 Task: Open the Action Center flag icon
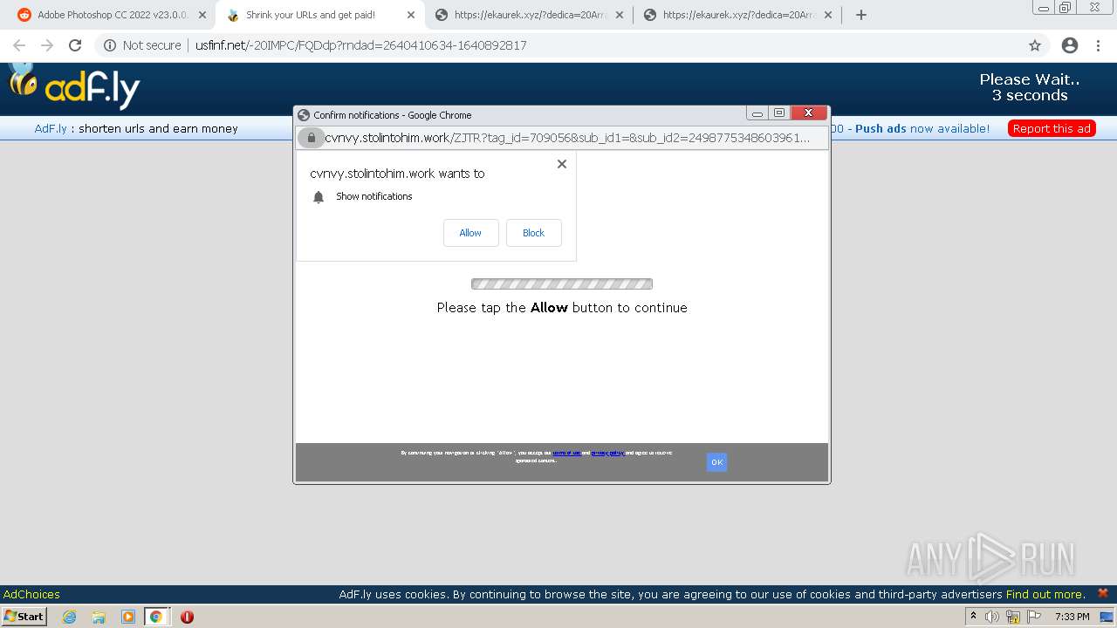[x=1034, y=617]
